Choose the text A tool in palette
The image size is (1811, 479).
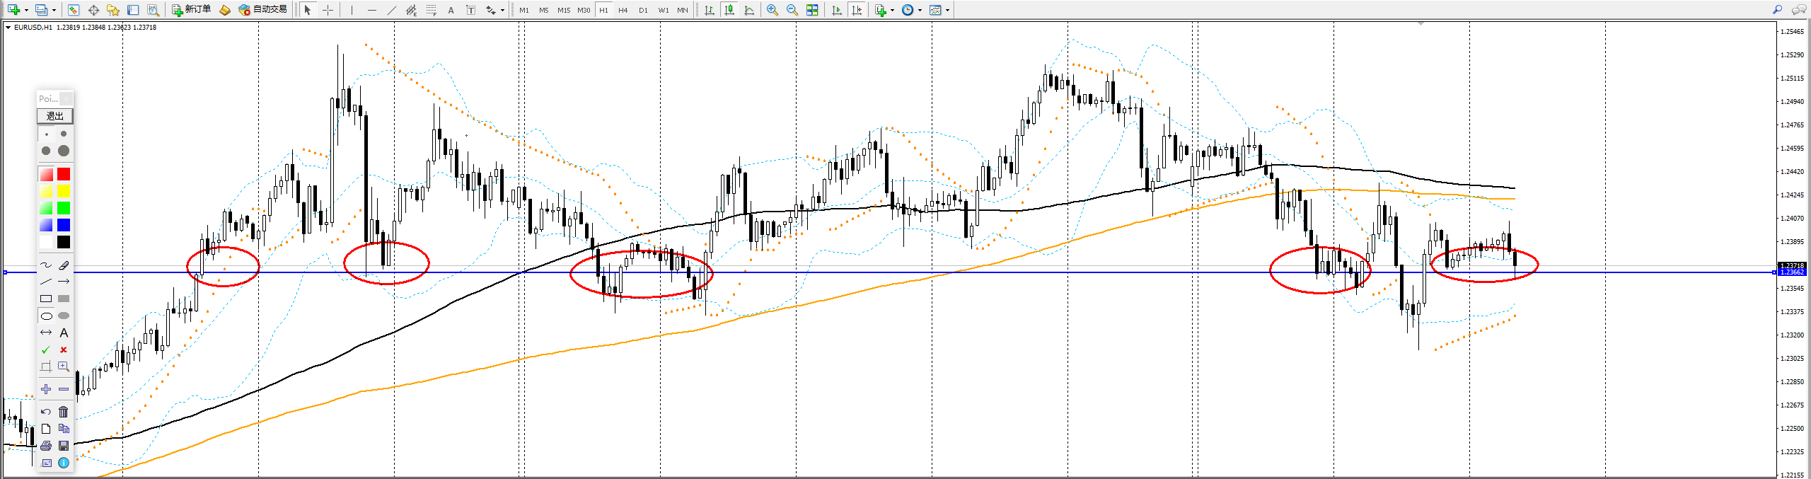tap(64, 333)
